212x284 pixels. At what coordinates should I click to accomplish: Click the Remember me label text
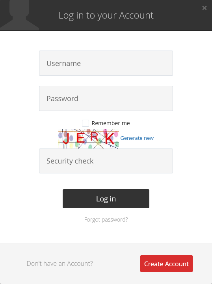pyautogui.click(x=111, y=123)
